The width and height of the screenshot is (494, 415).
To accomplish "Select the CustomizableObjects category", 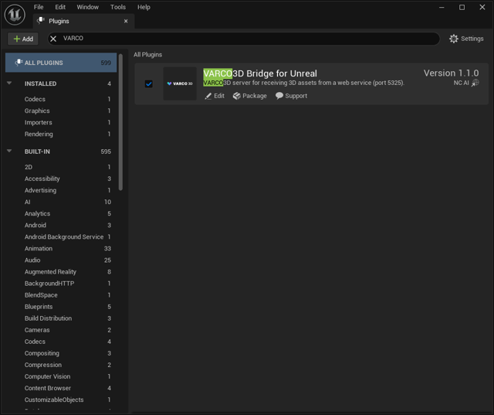I will 61,400.
